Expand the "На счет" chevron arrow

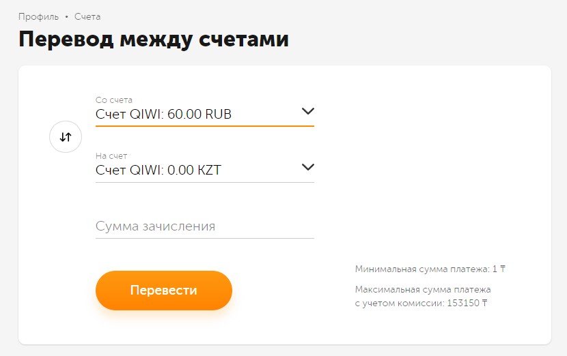tap(307, 167)
